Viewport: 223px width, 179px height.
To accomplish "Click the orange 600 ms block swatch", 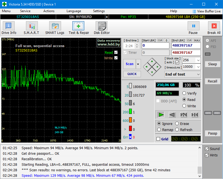I will click(x=130, y=120).
